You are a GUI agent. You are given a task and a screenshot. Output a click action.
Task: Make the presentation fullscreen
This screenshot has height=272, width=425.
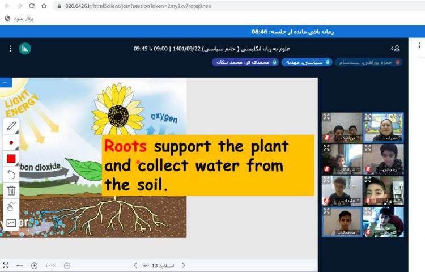pyautogui.click(x=6, y=265)
